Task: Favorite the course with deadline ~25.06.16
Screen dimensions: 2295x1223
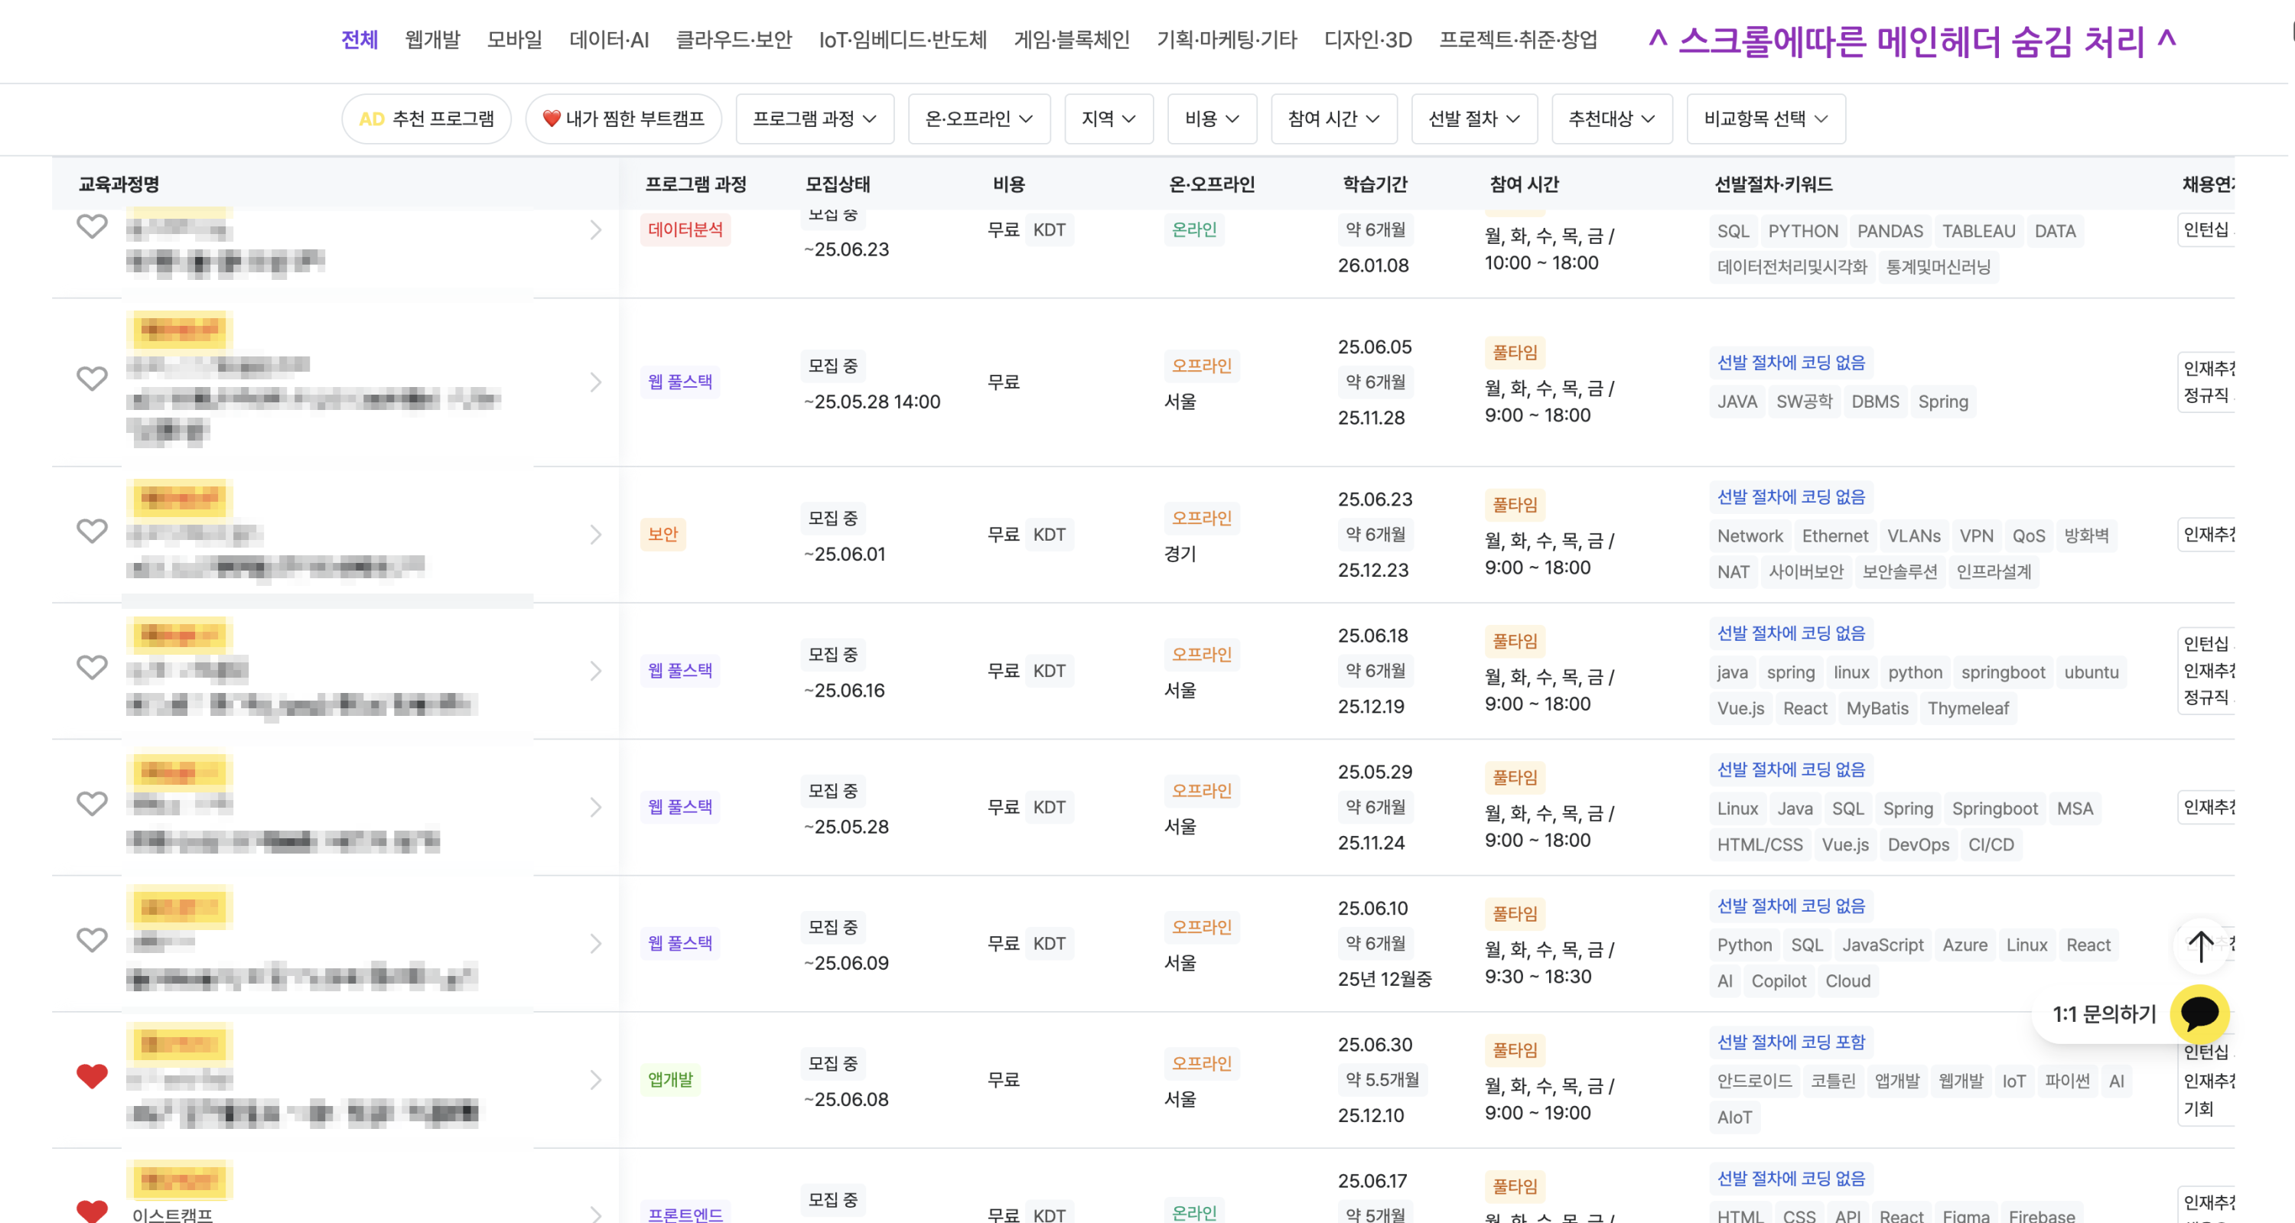Action: click(x=92, y=667)
